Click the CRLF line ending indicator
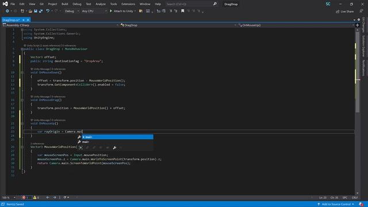The image size is (368, 207). [355, 198]
